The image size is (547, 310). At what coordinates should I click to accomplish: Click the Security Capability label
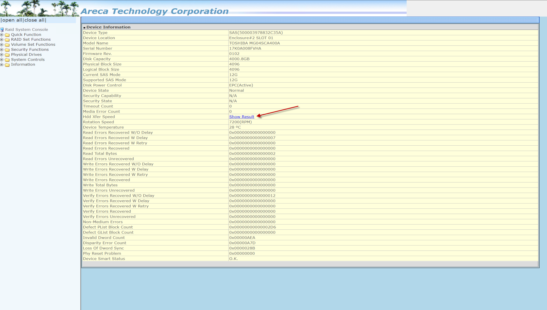102,96
